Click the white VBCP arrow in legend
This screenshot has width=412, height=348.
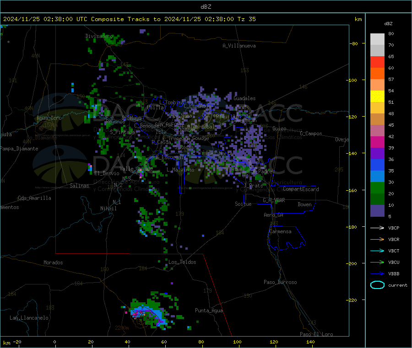pos(377,228)
